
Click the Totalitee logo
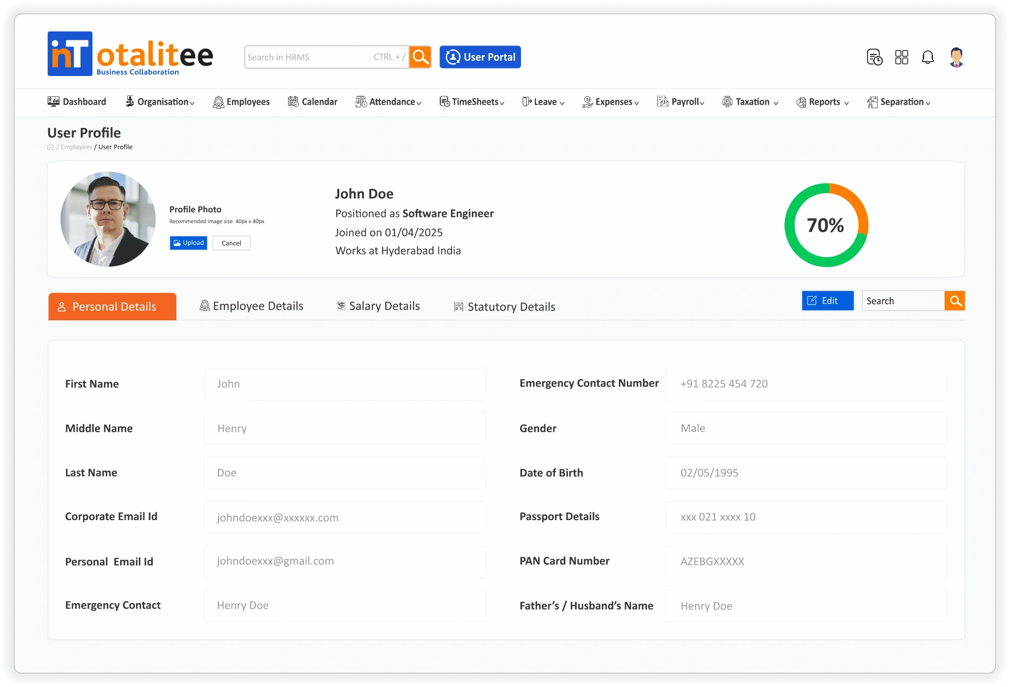coord(130,54)
